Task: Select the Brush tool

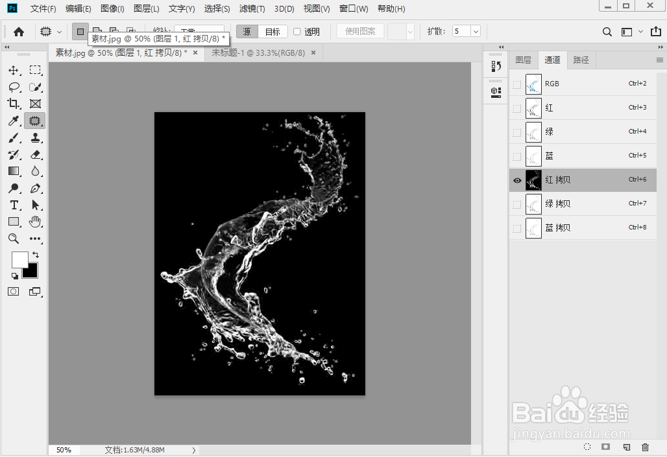Action: coord(14,137)
